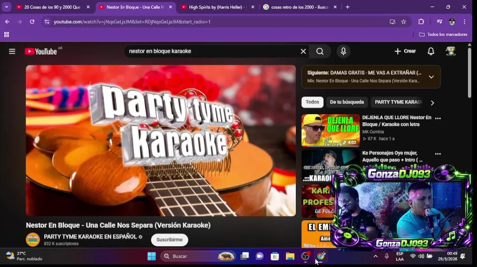Run search with the magnifier button
The height and width of the screenshot is (267, 477).
(320, 52)
